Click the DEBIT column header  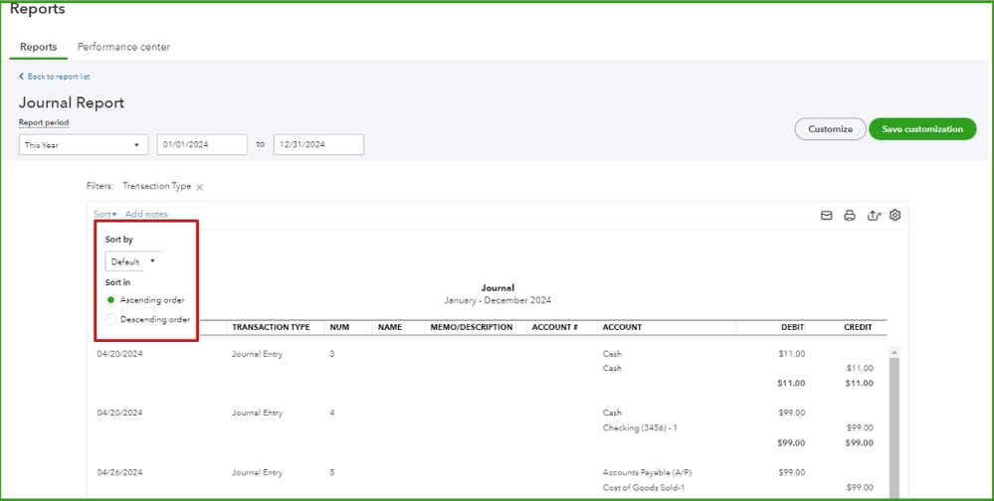click(x=792, y=327)
